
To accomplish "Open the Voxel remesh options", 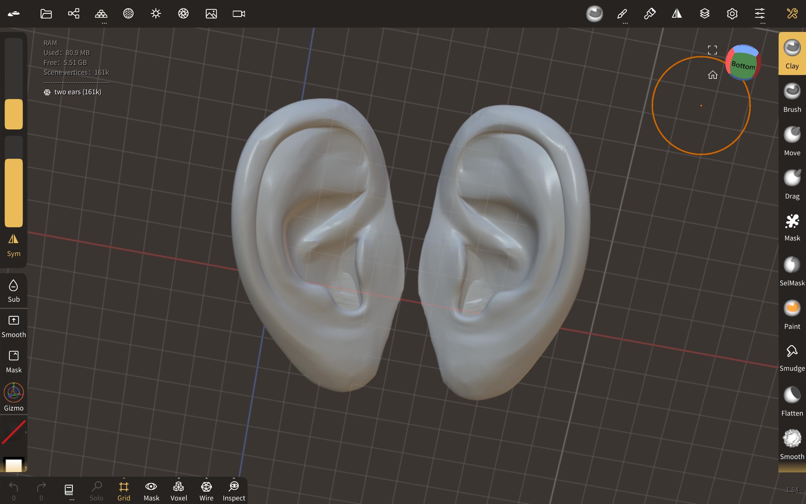I will 179,491.
